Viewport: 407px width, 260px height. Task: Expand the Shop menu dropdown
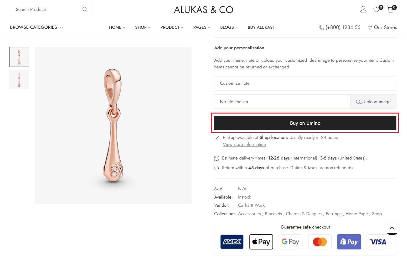143,27
